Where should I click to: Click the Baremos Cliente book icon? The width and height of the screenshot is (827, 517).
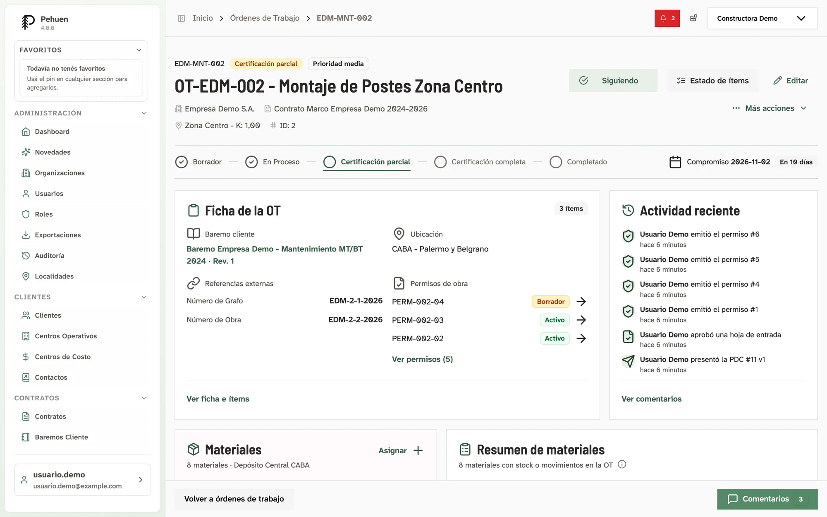[x=26, y=437]
